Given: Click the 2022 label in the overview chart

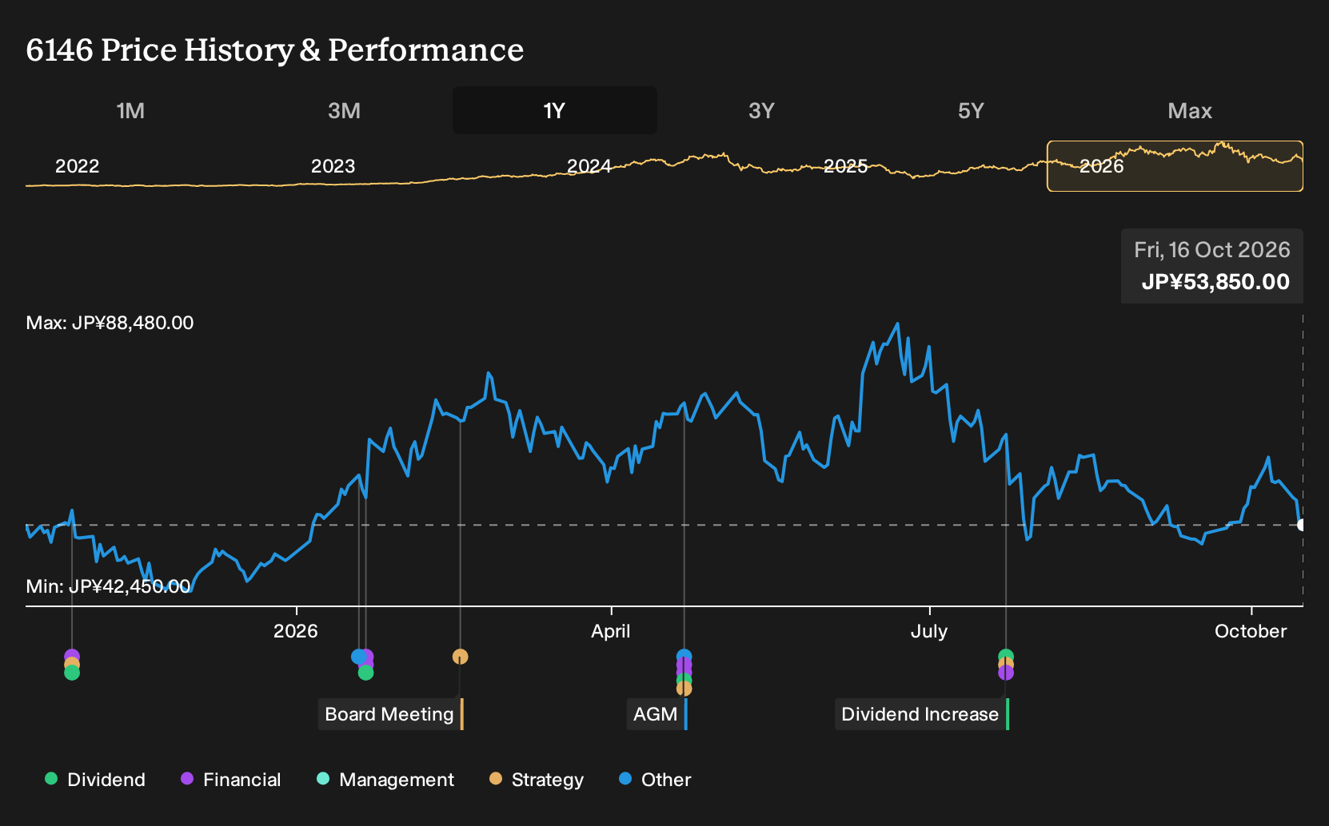Looking at the screenshot, I should pos(77,166).
